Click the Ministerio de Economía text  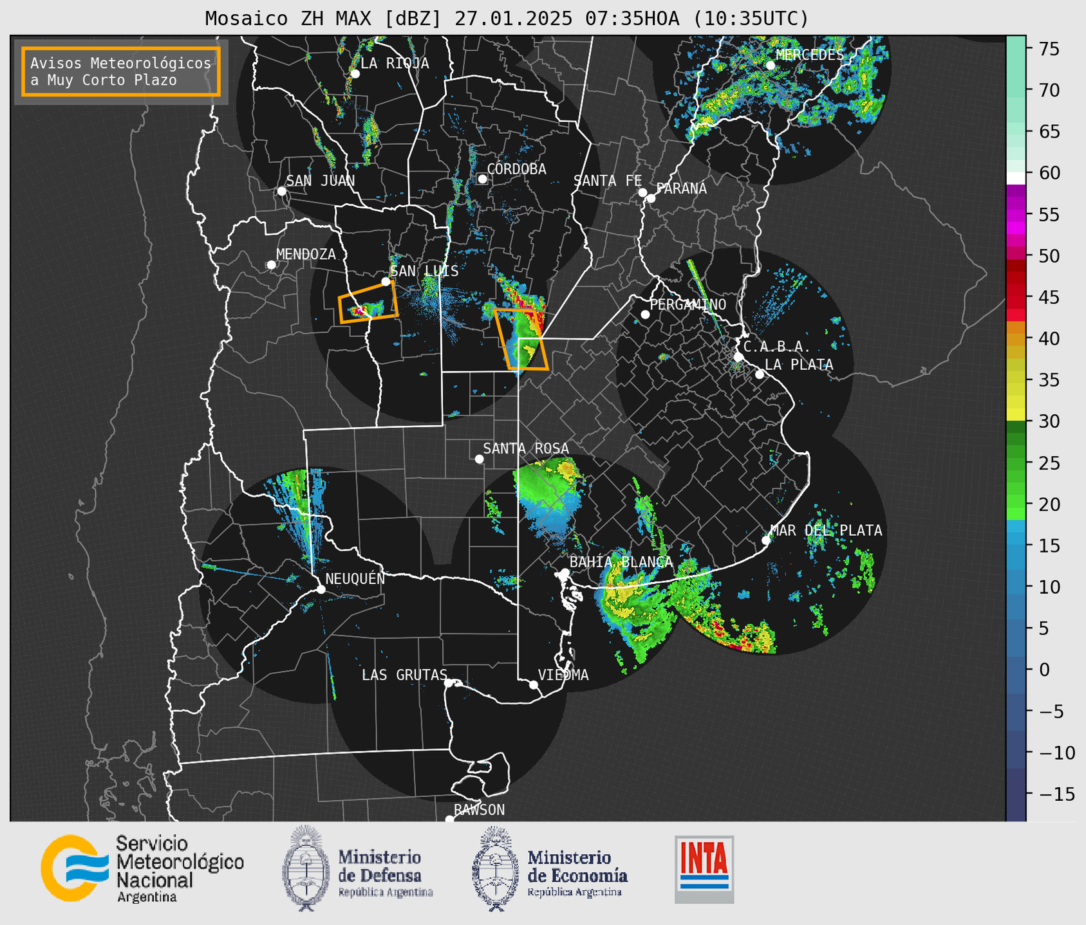(x=577, y=866)
